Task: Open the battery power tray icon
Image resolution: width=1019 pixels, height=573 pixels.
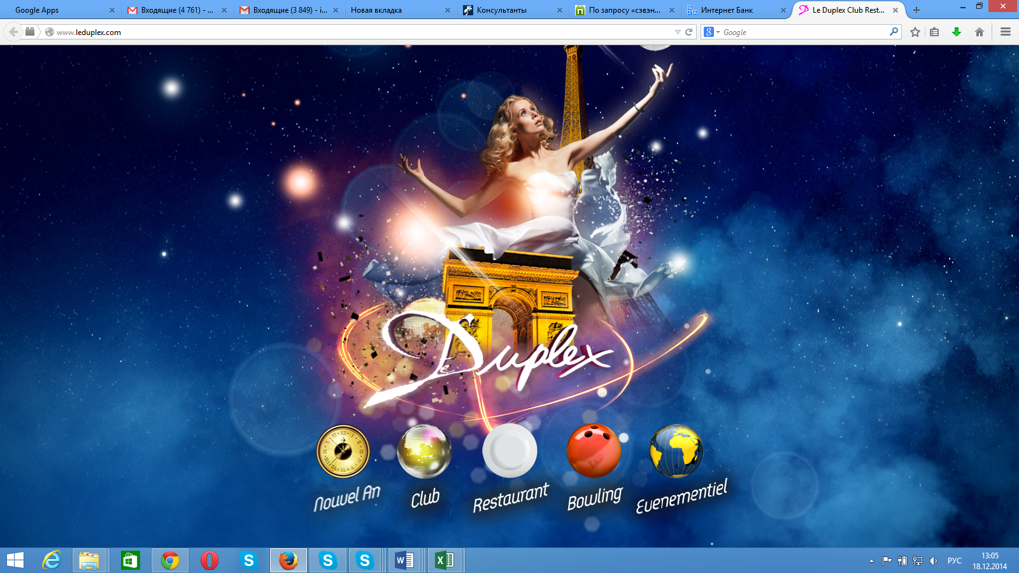Action: (x=902, y=561)
